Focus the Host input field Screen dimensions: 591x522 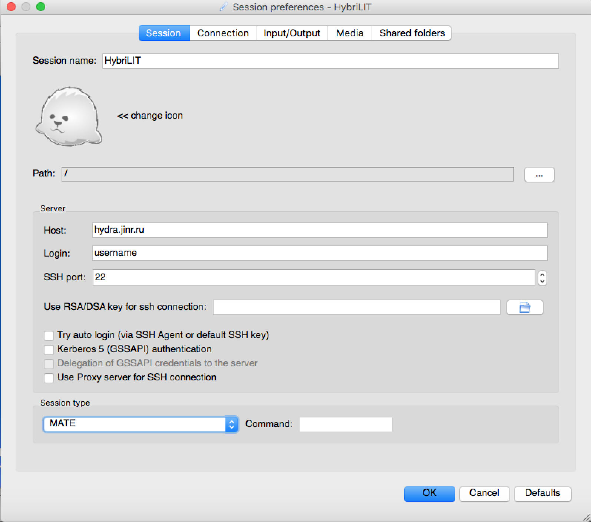point(319,230)
